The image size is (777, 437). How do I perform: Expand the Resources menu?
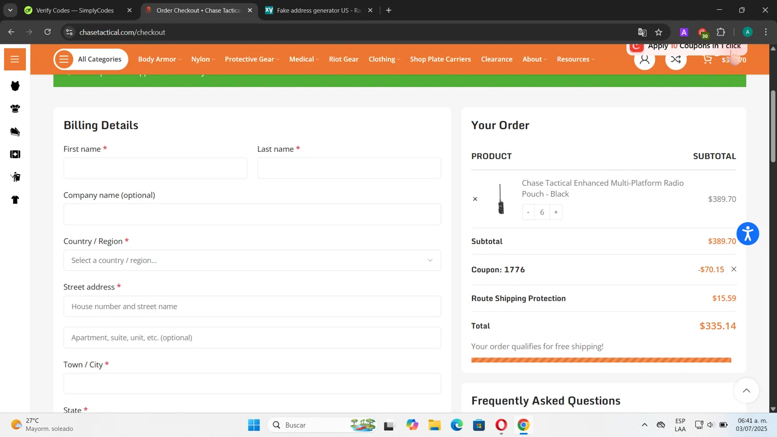[575, 59]
